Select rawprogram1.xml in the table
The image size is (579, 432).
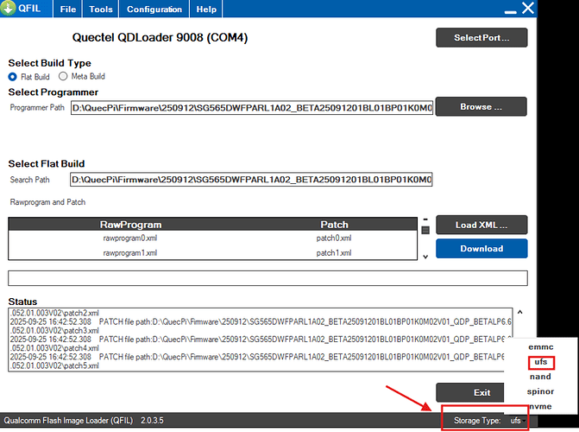130,253
